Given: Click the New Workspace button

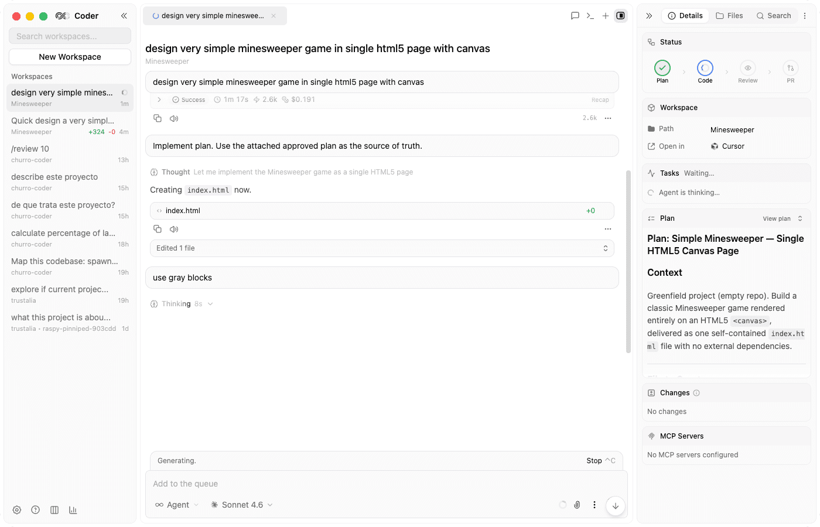Looking at the screenshot, I should 70,57.
